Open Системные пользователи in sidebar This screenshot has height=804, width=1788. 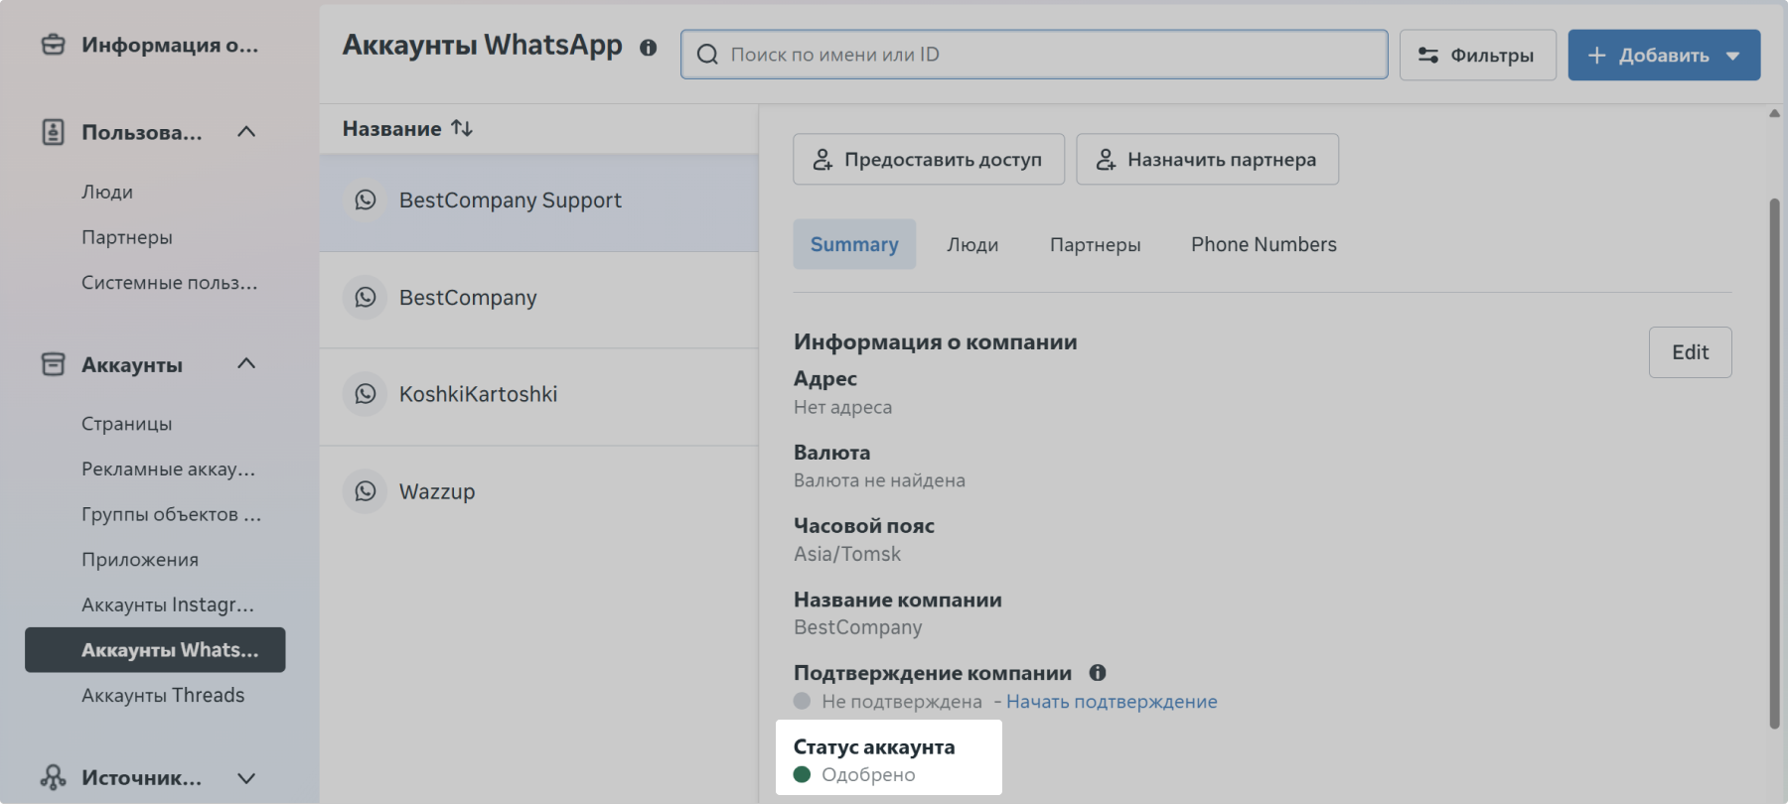tap(170, 283)
